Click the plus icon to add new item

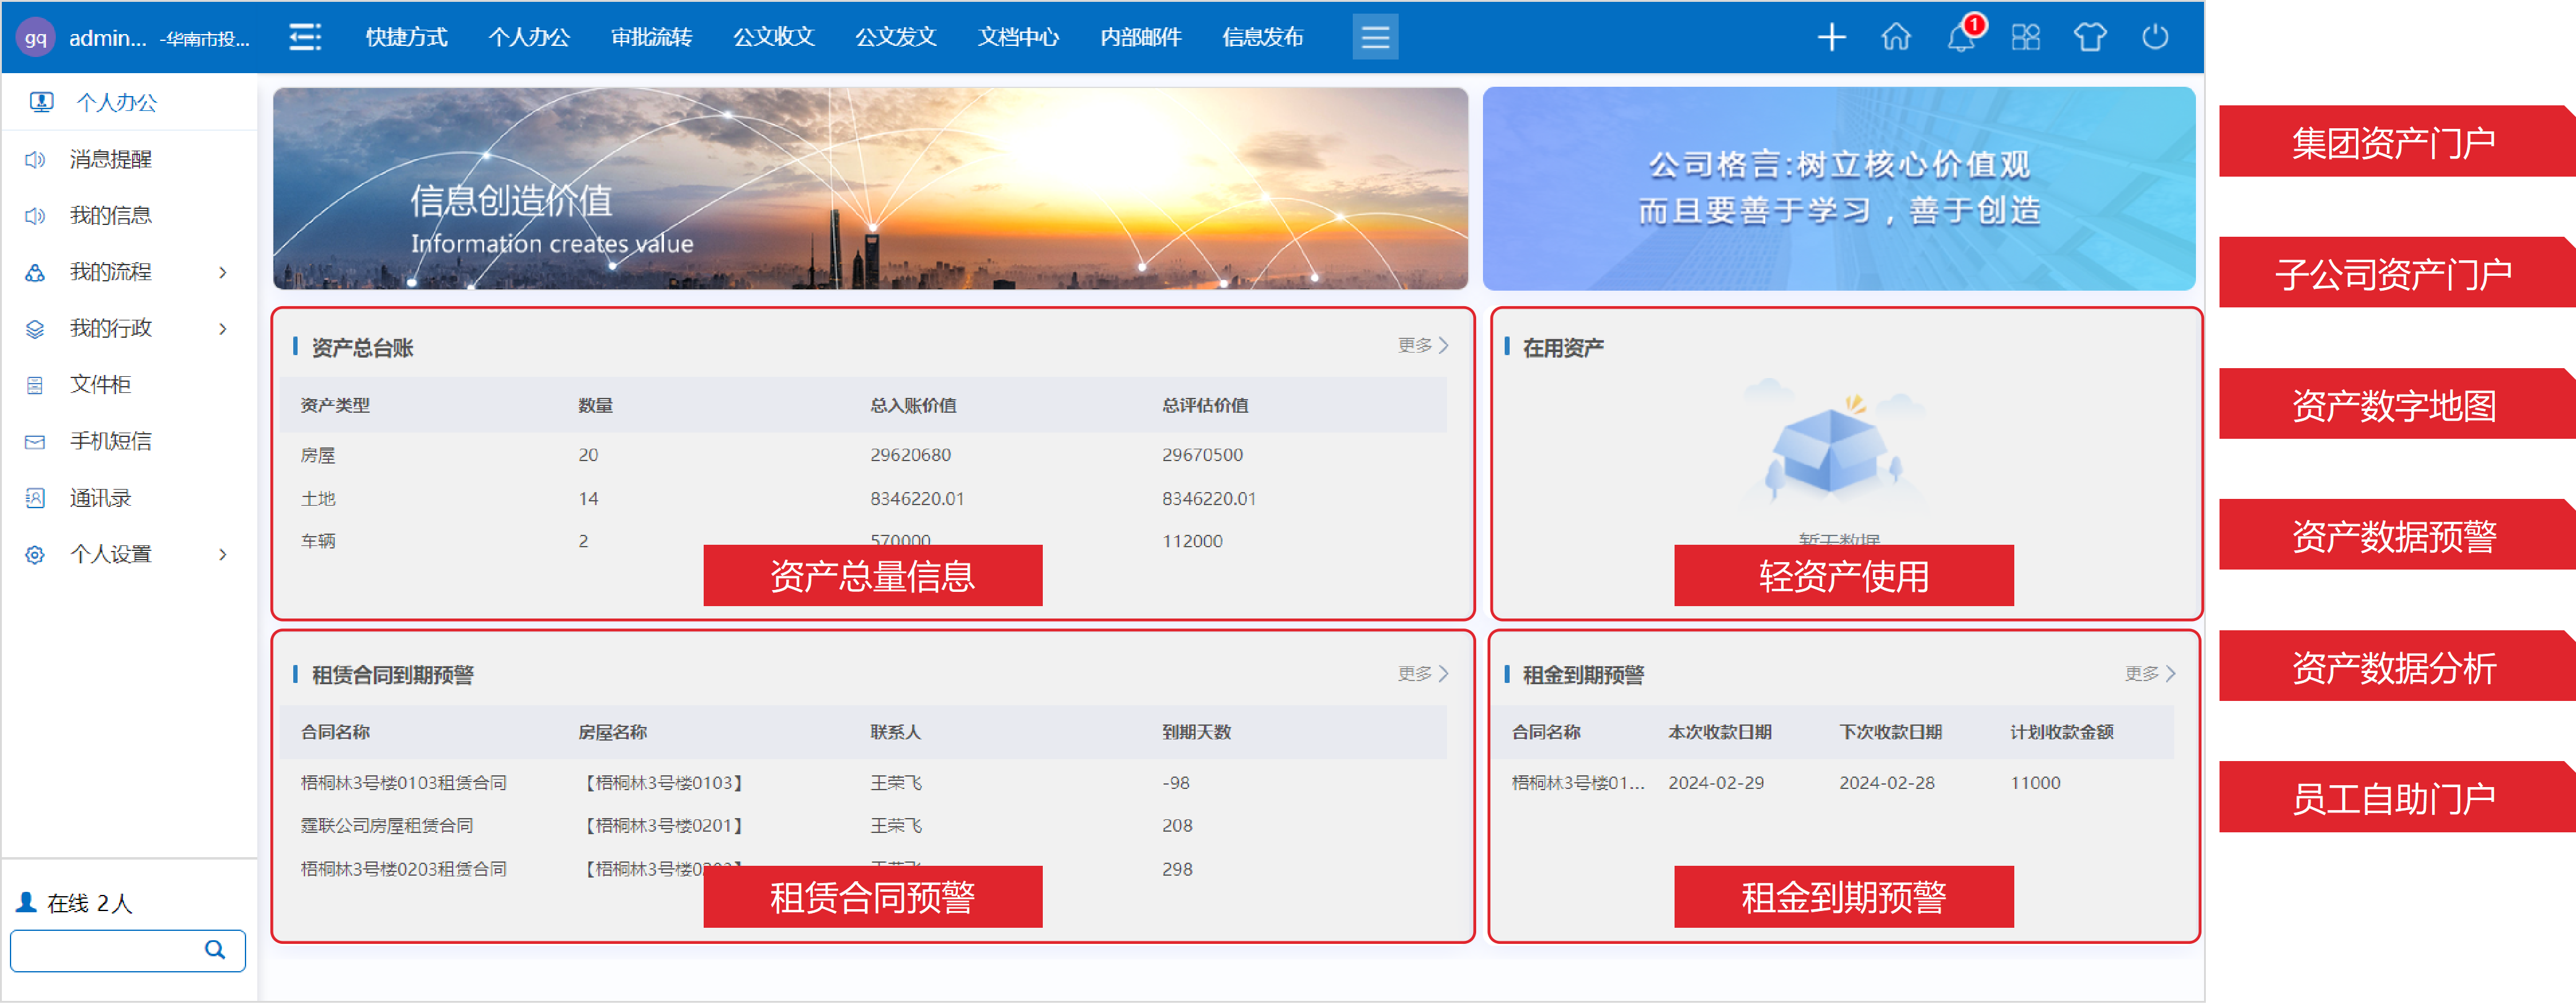coord(1832,37)
